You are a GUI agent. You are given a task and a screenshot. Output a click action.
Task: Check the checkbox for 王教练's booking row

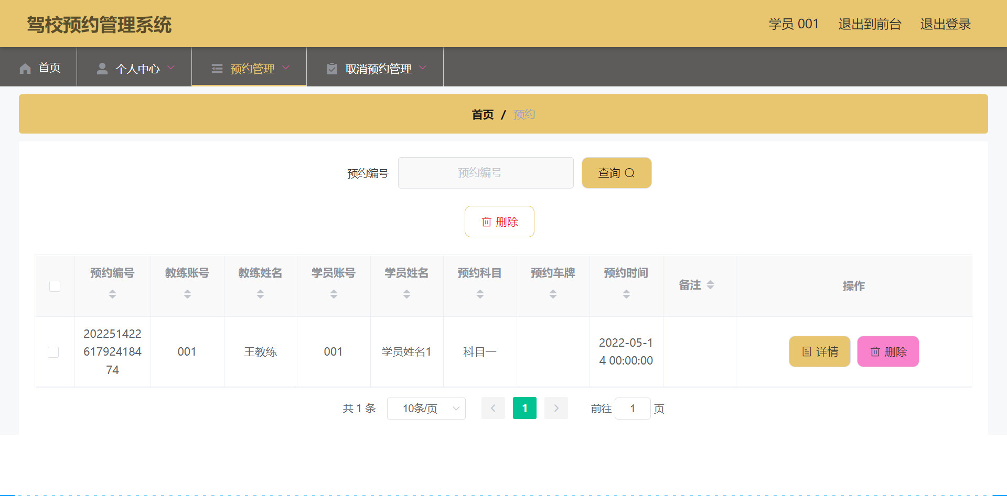pos(53,352)
